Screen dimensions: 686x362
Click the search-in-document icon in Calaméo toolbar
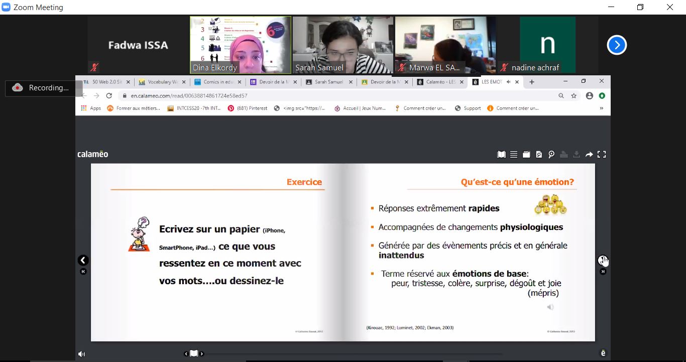pos(539,155)
